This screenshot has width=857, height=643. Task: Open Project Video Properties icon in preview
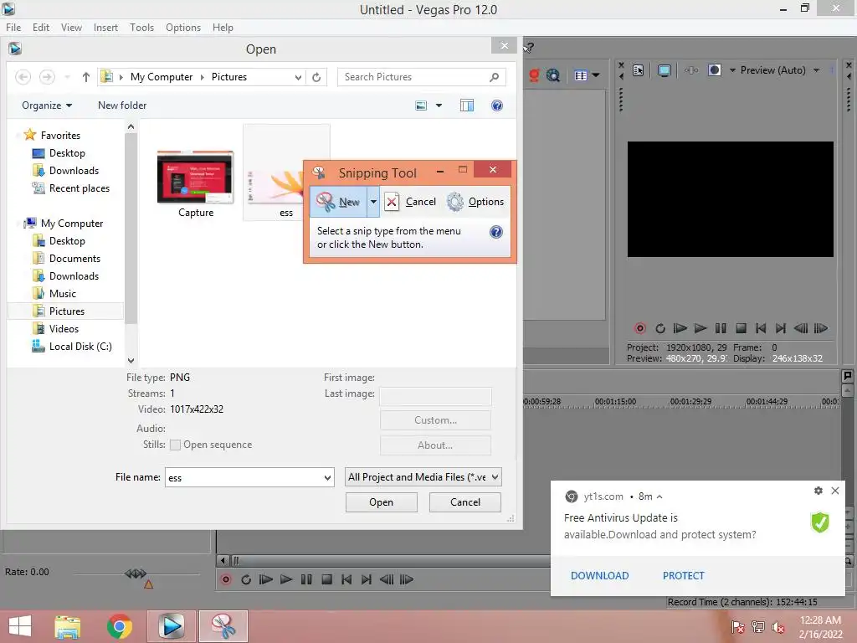click(638, 70)
